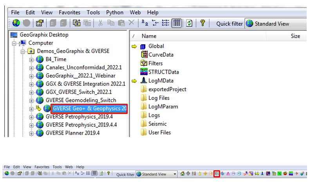
Task: Select Filters in file list
Action: click(x=155, y=63)
